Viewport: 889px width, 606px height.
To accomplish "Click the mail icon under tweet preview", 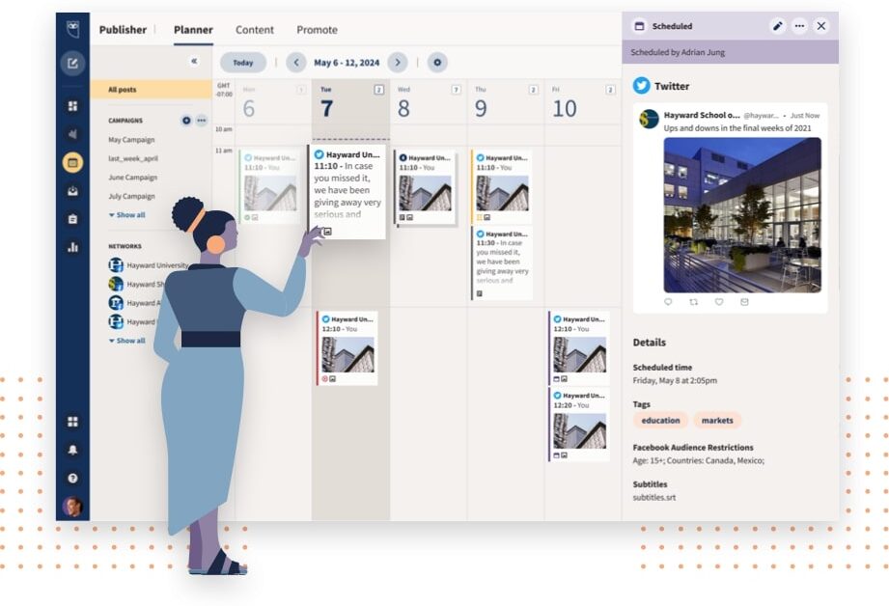I will (x=744, y=302).
